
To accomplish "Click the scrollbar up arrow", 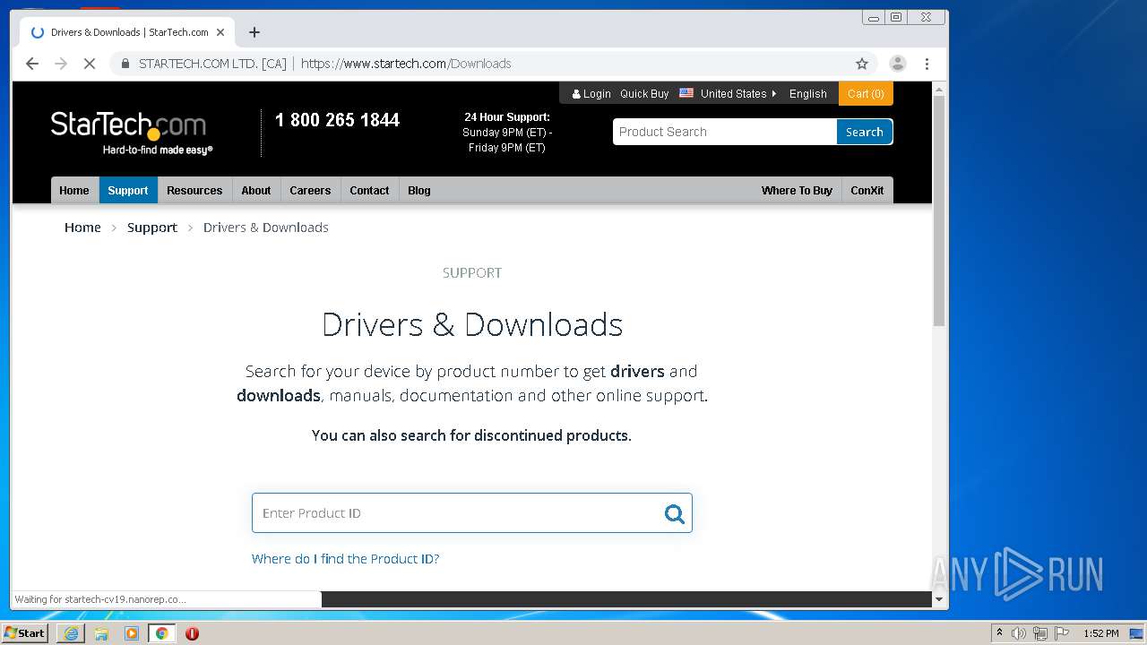I will (x=939, y=89).
